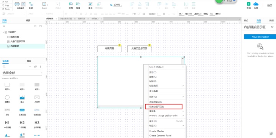Viewport: 276px width, 138px height.
Task: Select the Placeholder widget in library
Action: click(x=37, y=99)
